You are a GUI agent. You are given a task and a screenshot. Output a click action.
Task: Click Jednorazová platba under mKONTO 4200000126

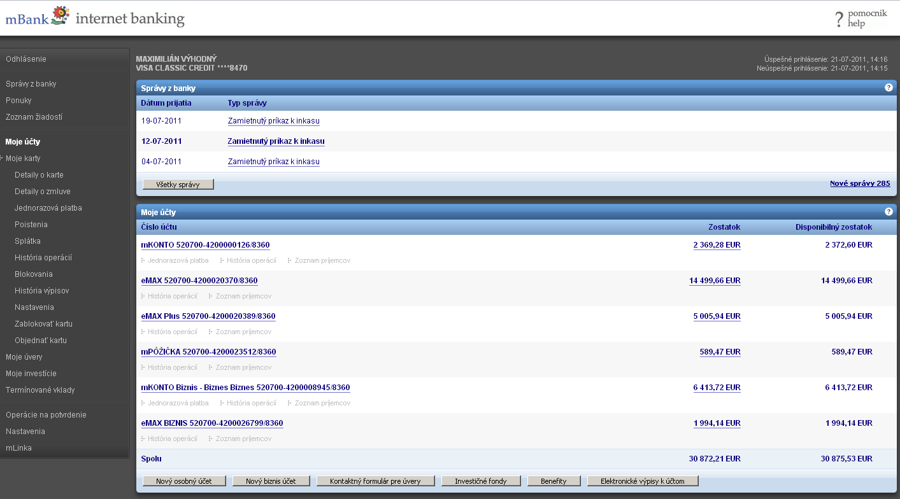[x=178, y=260]
